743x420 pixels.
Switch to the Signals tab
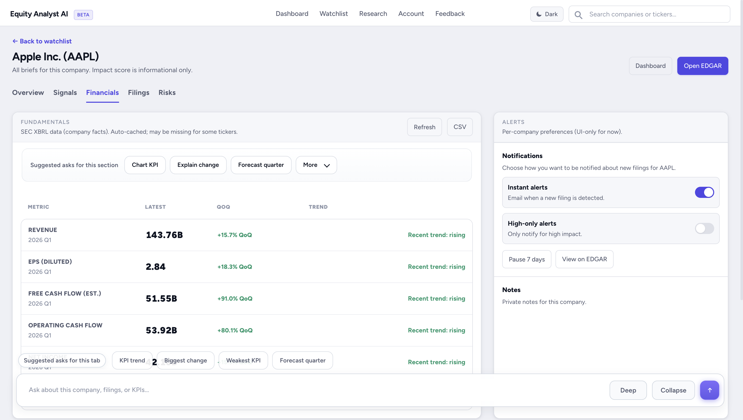[x=65, y=93]
